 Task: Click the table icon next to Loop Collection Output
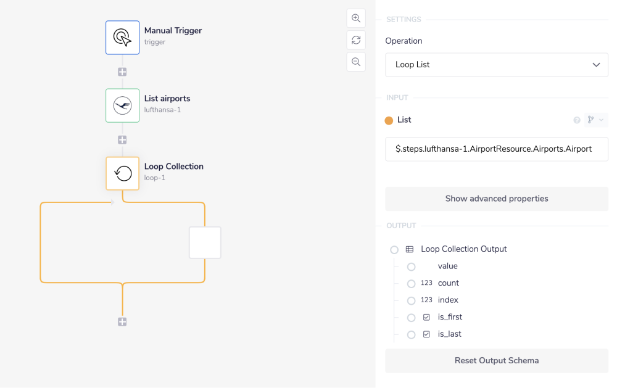coord(409,249)
